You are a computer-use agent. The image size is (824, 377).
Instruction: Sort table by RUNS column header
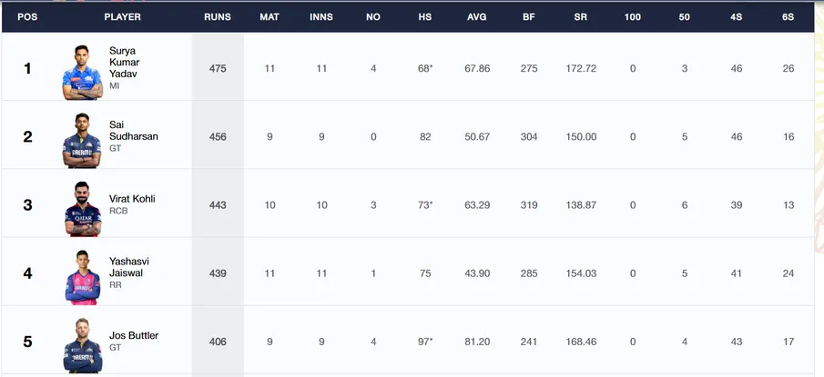coord(218,16)
